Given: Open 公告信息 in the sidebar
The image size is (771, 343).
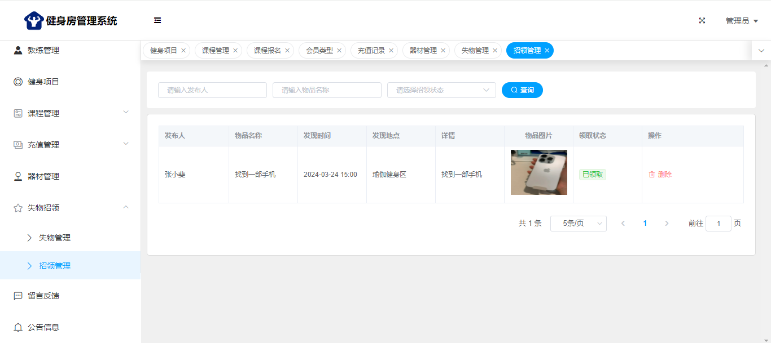Looking at the screenshot, I should click(43, 327).
